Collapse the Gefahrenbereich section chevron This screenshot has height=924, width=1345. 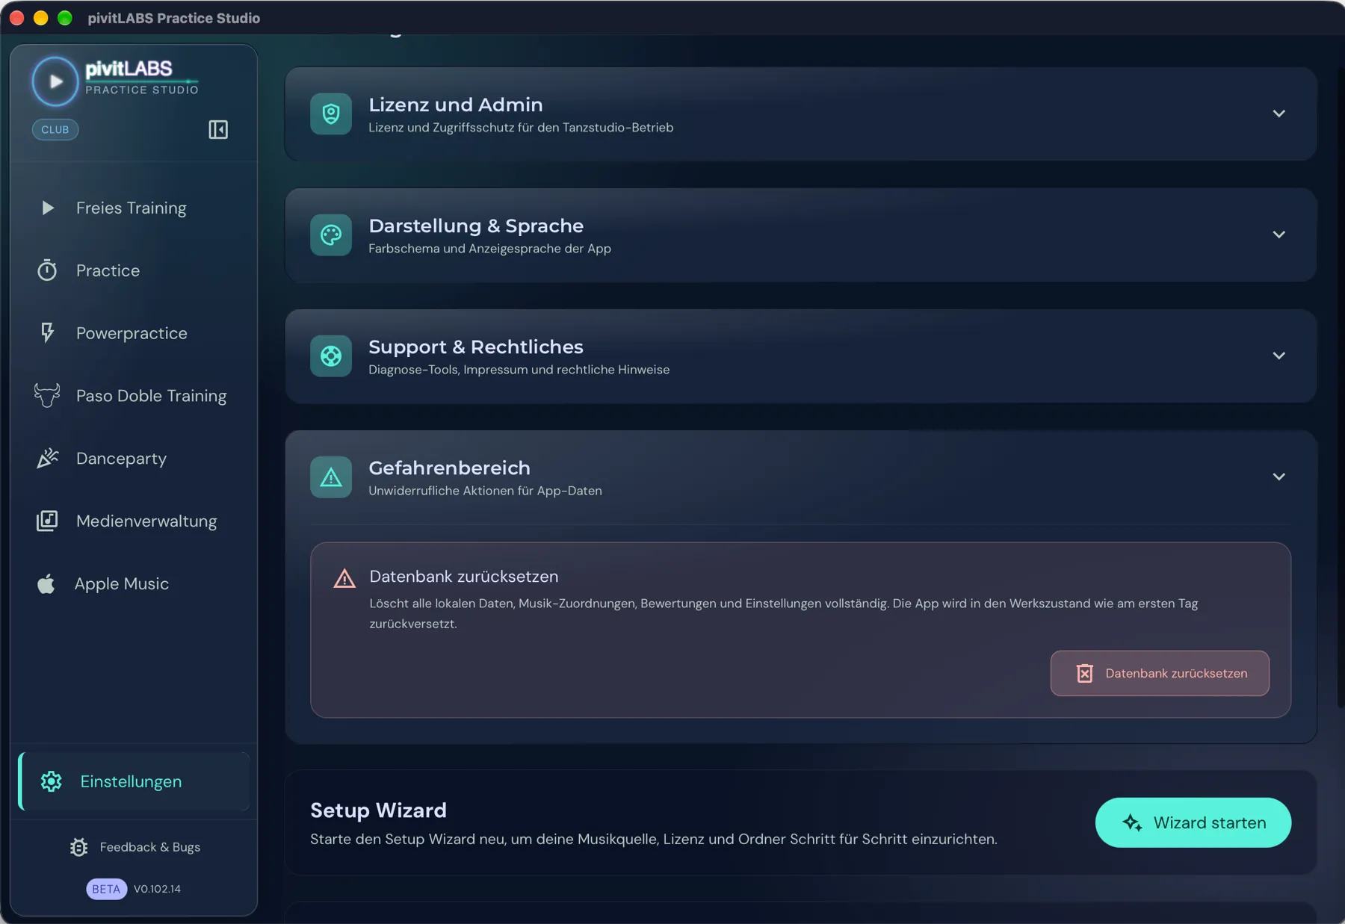click(x=1278, y=477)
